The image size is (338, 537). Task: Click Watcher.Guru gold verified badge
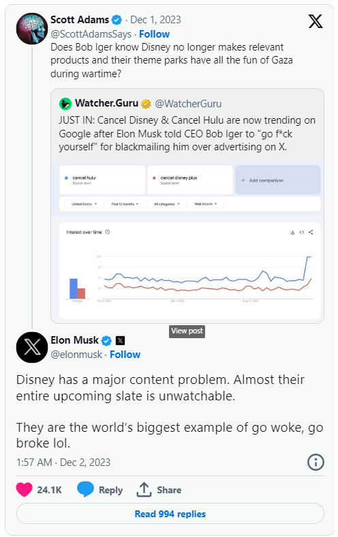146,103
